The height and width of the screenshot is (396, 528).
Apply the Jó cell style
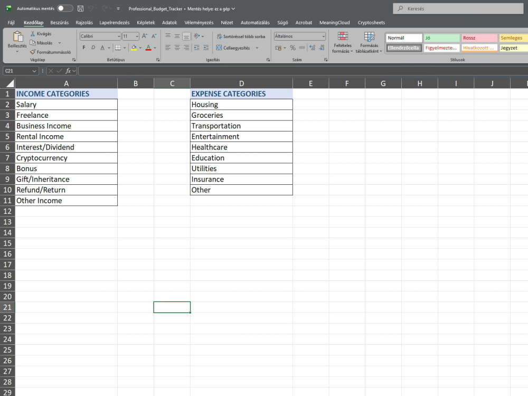pos(441,37)
